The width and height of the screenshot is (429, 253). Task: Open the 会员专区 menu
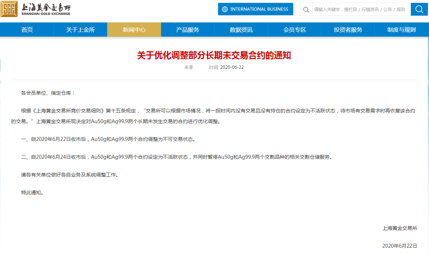point(295,30)
